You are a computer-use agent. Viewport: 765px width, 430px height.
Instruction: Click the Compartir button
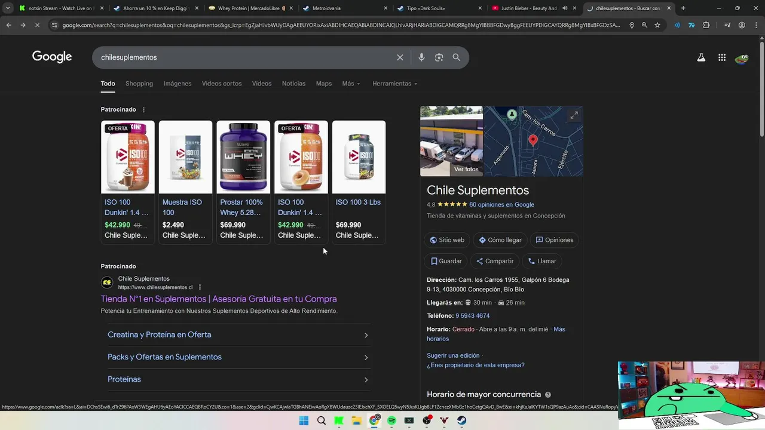coord(495,261)
